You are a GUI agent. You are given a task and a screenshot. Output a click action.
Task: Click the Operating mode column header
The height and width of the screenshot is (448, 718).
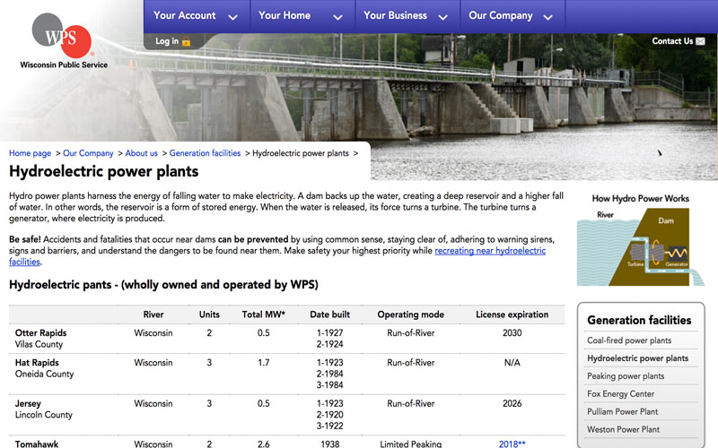pos(411,314)
